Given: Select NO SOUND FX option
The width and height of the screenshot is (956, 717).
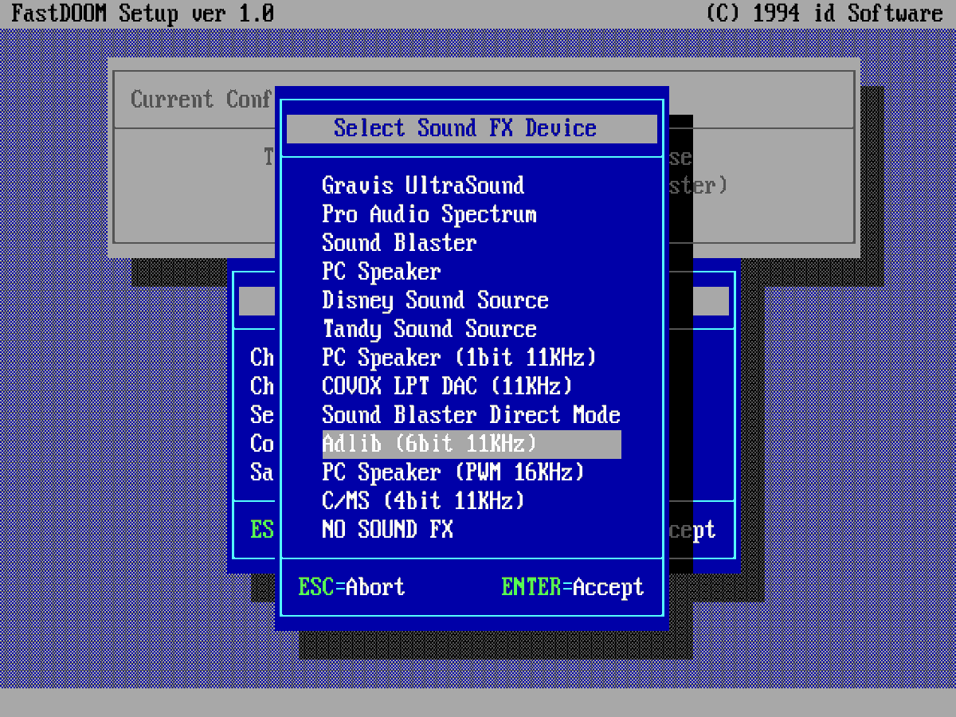Looking at the screenshot, I should pos(387,530).
